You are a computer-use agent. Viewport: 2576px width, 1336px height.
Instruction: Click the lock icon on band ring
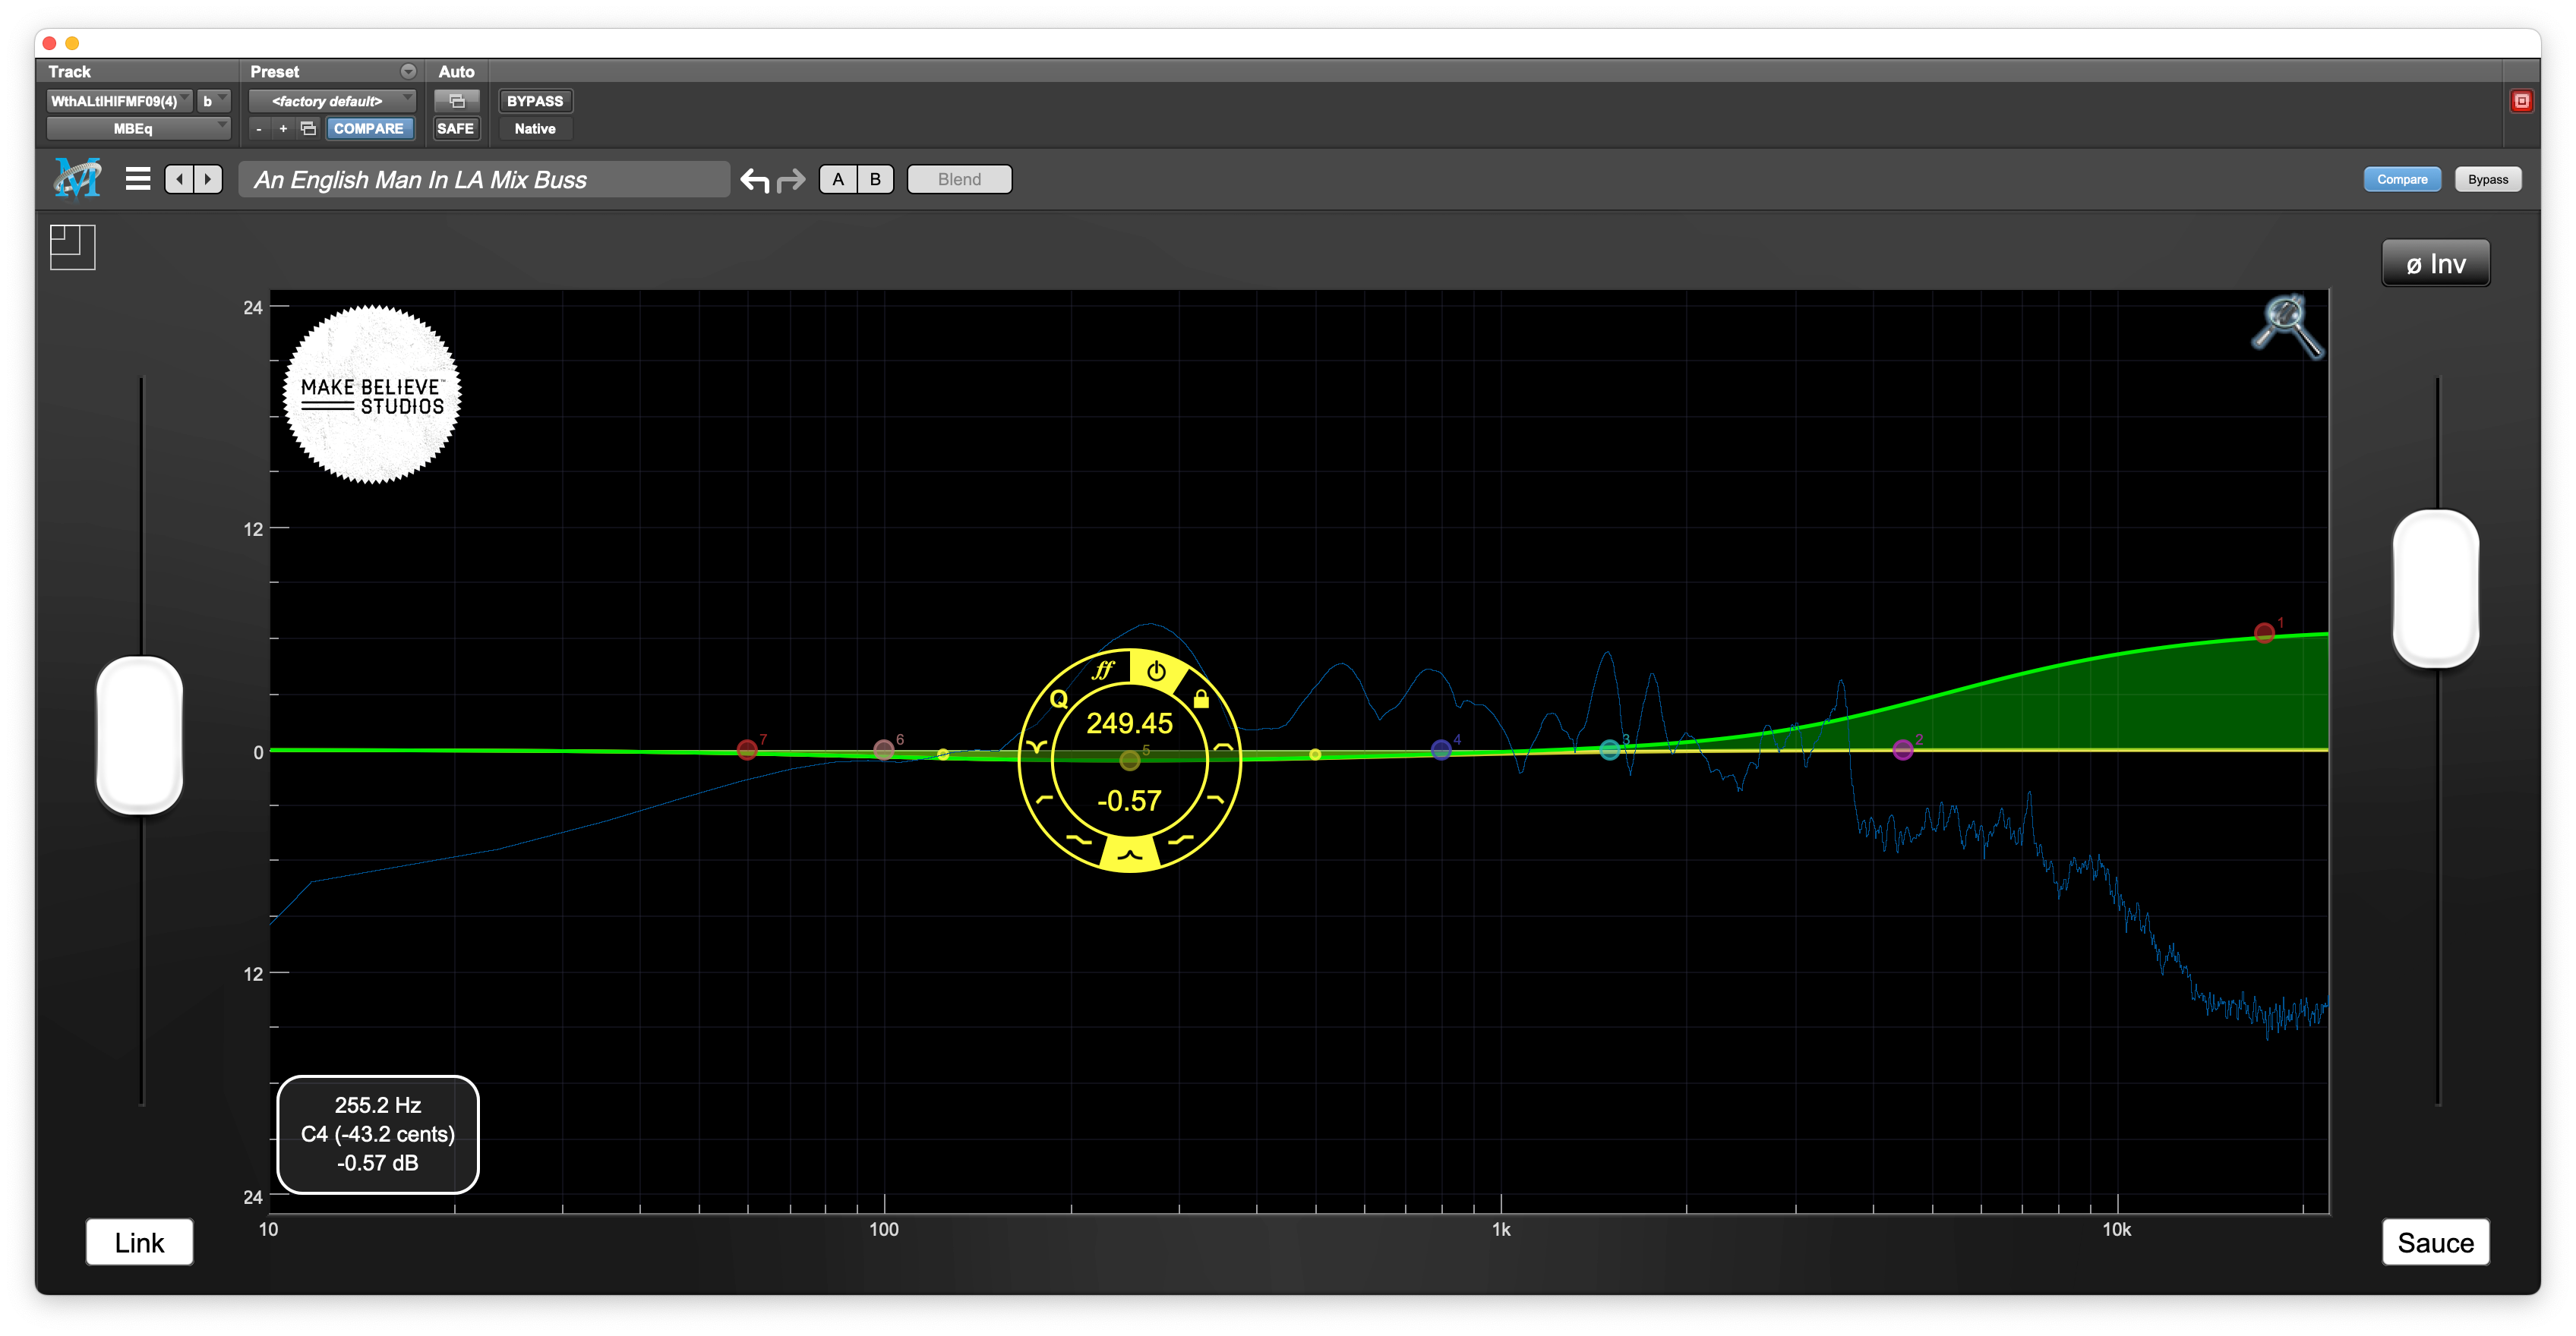[1201, 699]
